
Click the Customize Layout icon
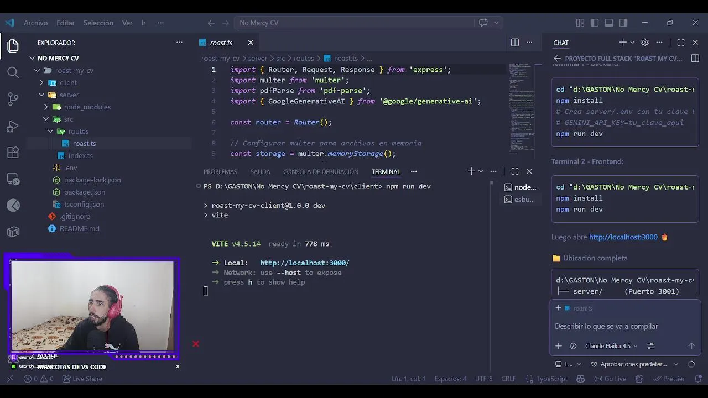coord(580,23)
